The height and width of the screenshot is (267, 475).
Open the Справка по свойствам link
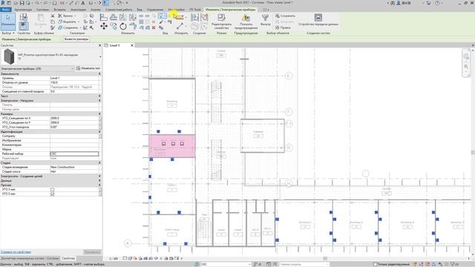tap(16, 252)
